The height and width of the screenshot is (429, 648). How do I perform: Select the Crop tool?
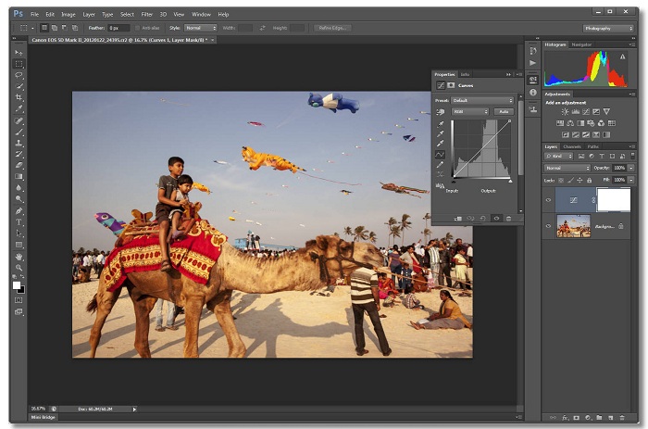click(x=19, y=97)
